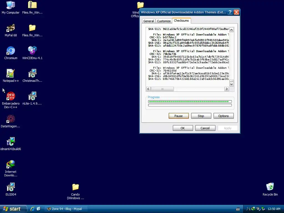Click the lower empty progress bar
284x213 pixels.
tap(190, 105)
